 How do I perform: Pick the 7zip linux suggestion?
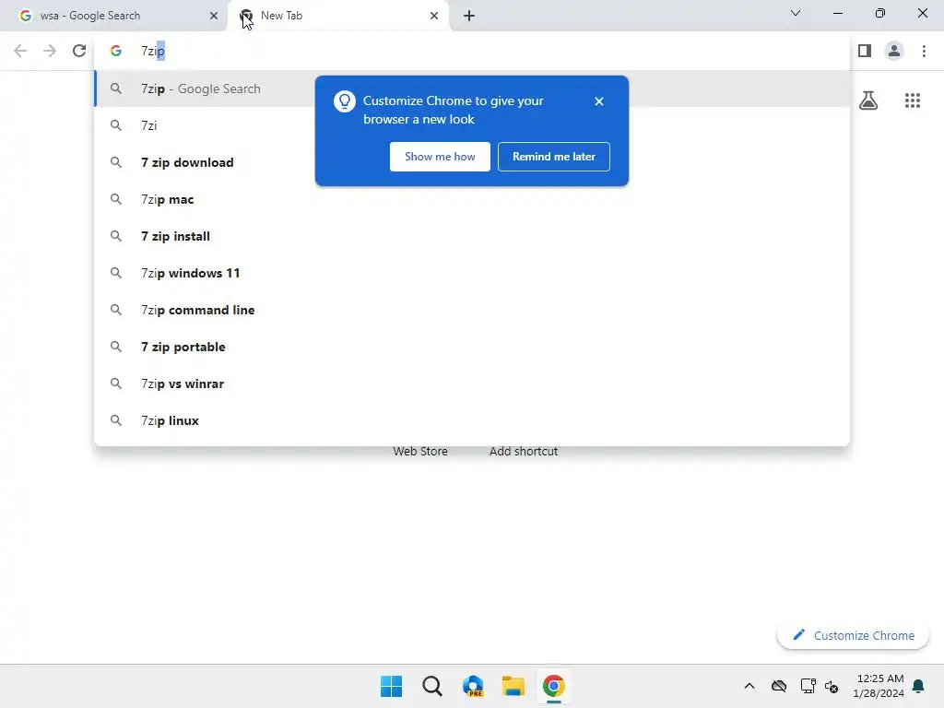click(x=472, y=420)
